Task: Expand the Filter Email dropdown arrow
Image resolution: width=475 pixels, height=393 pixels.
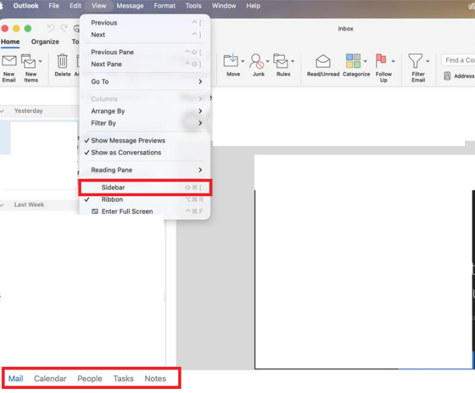Action: (427, 61)
